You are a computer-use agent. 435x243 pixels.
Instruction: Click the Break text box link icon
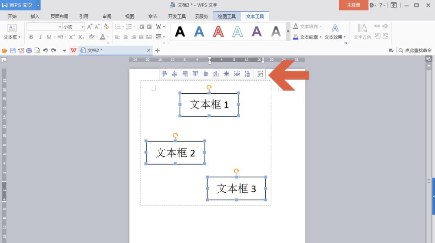point(385,26)
